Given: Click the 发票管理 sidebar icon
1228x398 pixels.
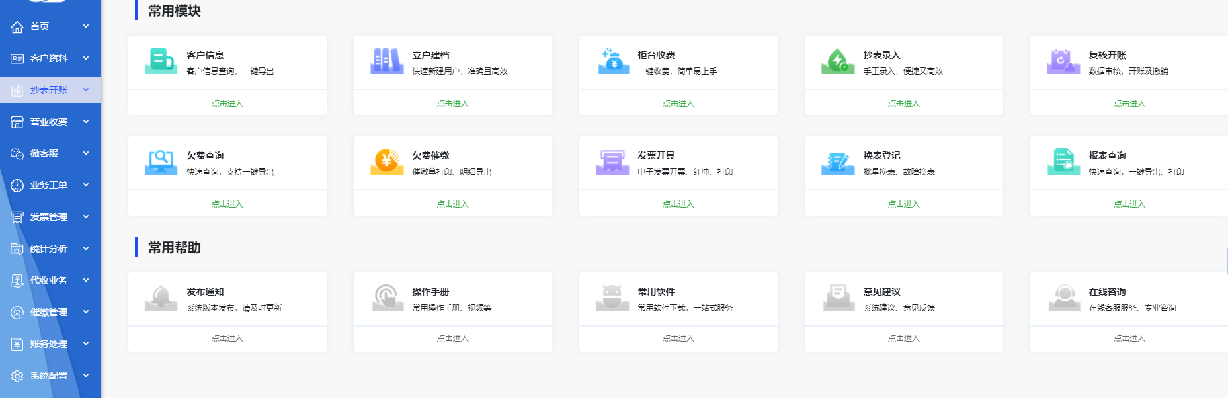Looking at the screenshot, I should [x=17, y=218].
